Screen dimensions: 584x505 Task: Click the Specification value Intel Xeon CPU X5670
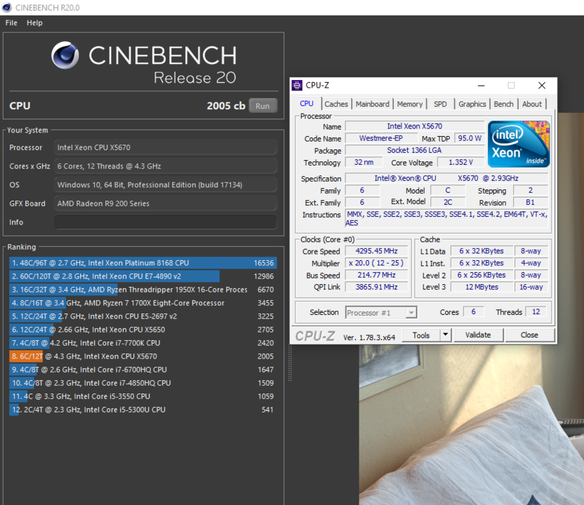(446, 178)
